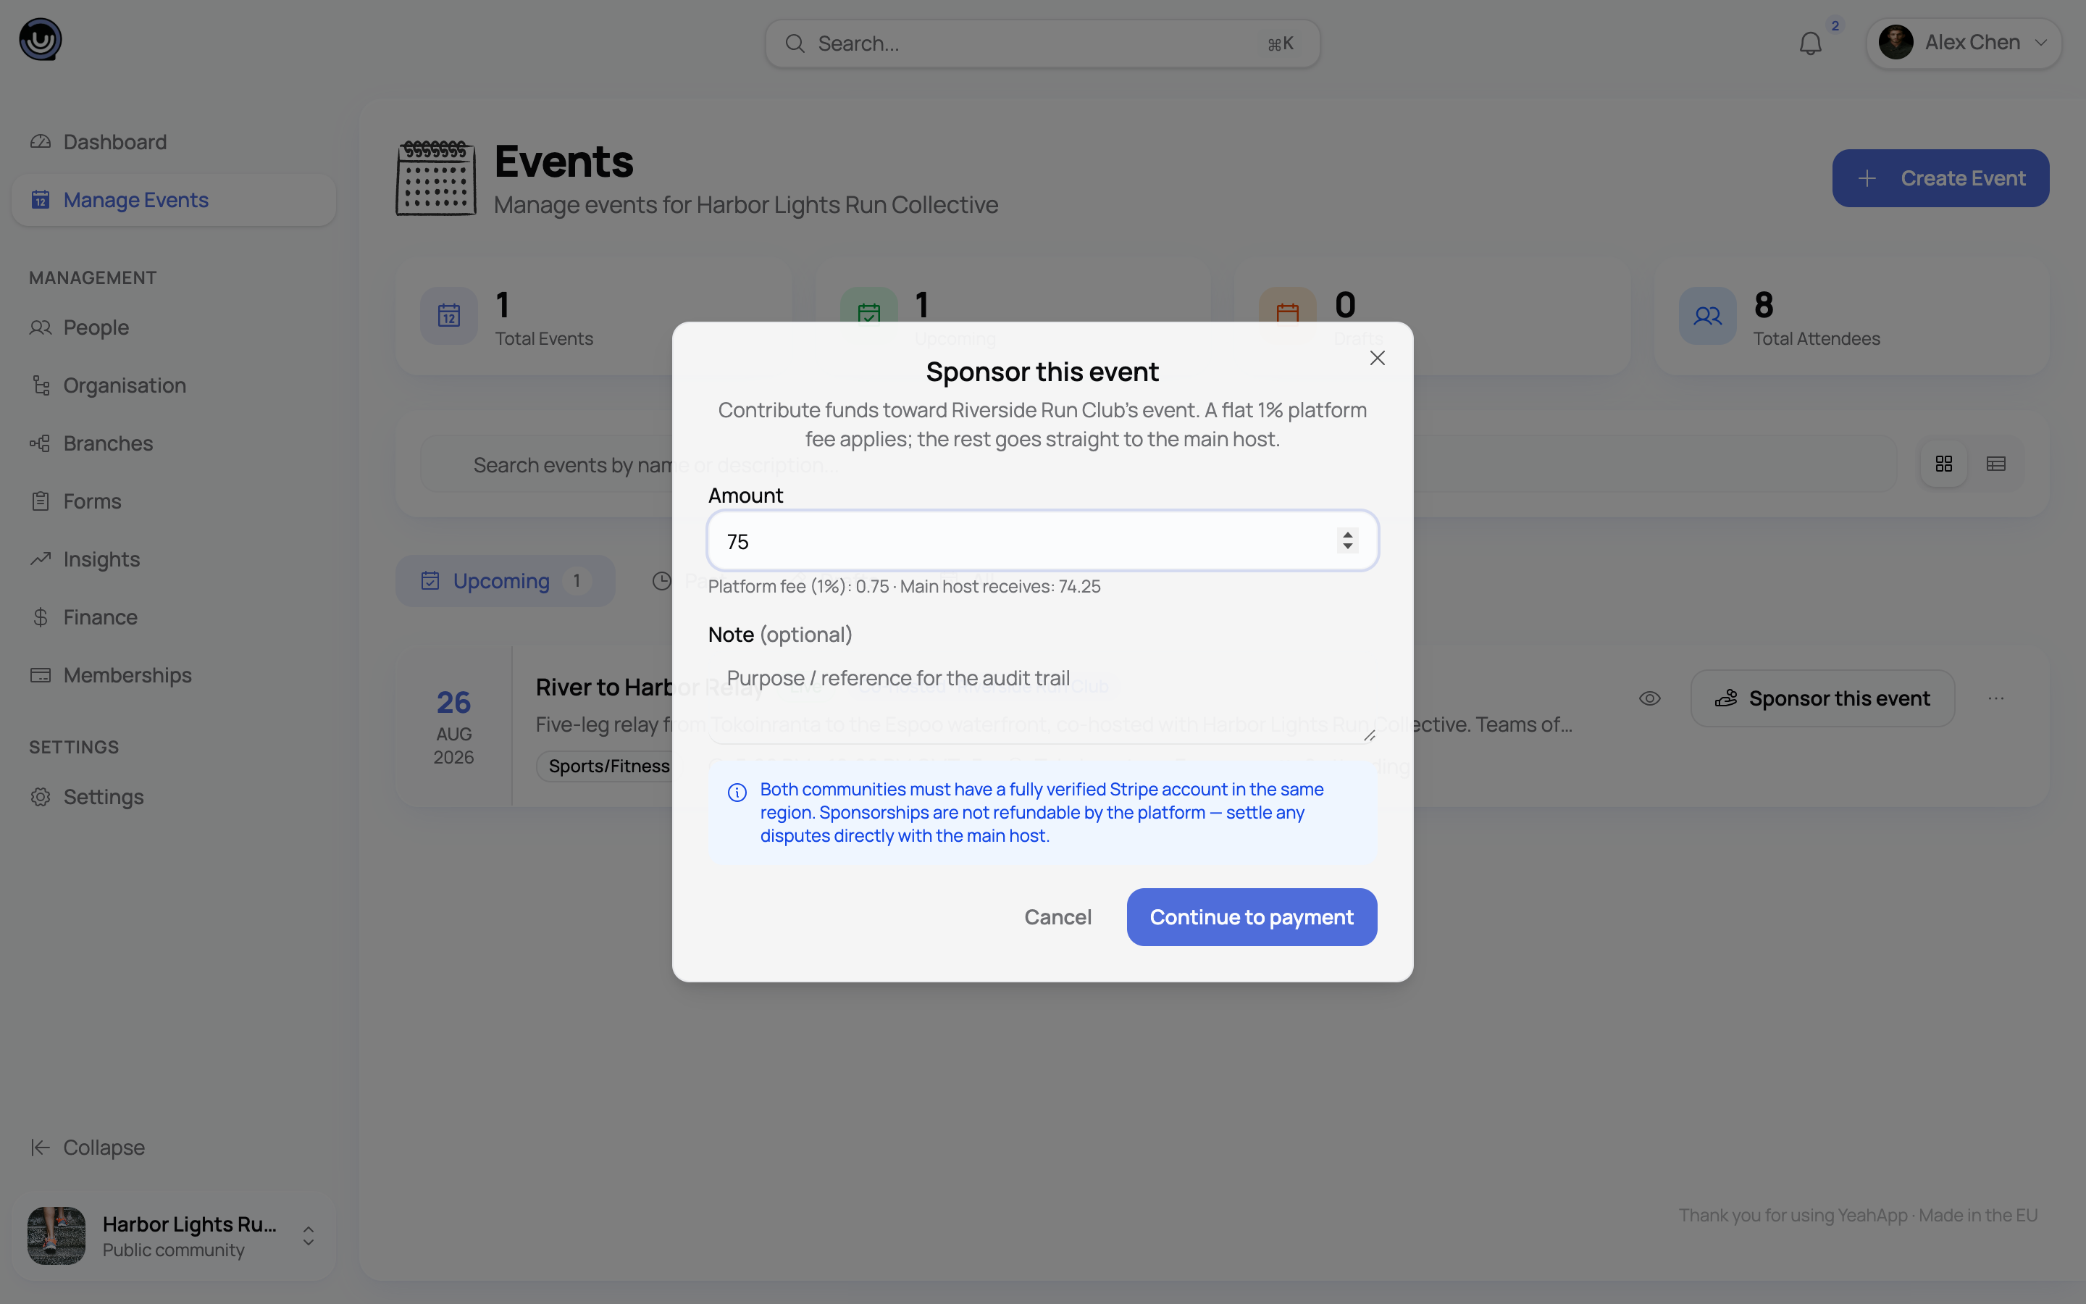Click the Note optional text area
Screen dimensions: 2086x1304
1042,701
